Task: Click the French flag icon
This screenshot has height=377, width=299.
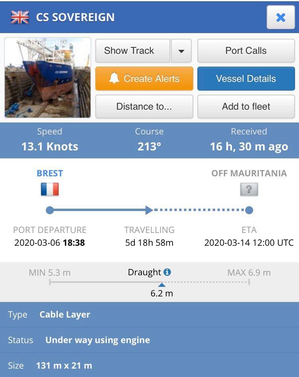Action: 50,189
